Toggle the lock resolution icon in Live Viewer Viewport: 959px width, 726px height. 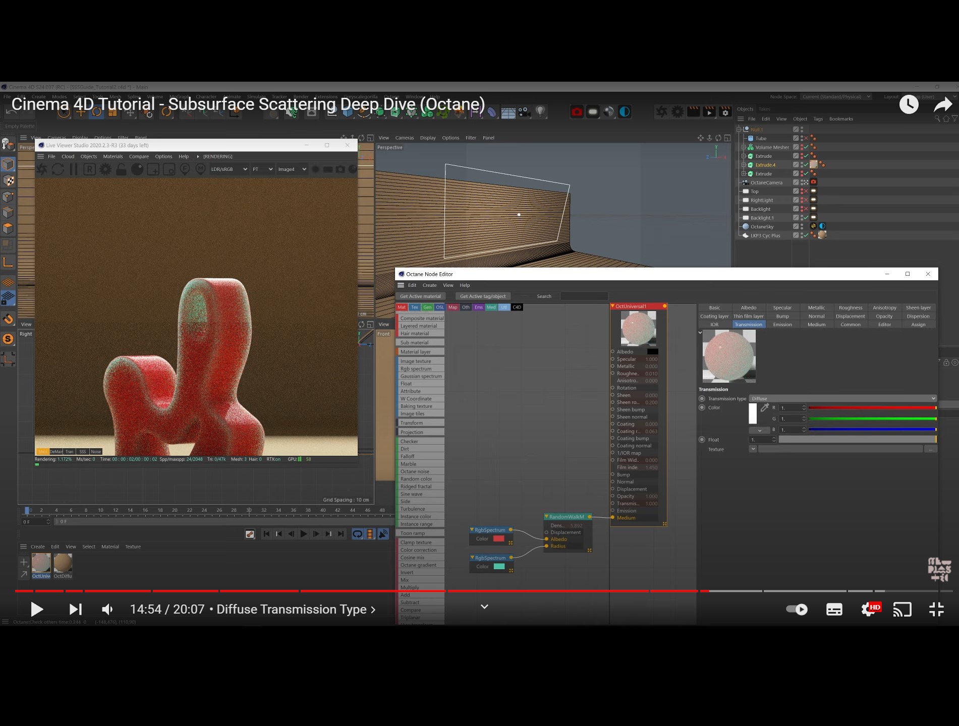click(x=121, y=169)
